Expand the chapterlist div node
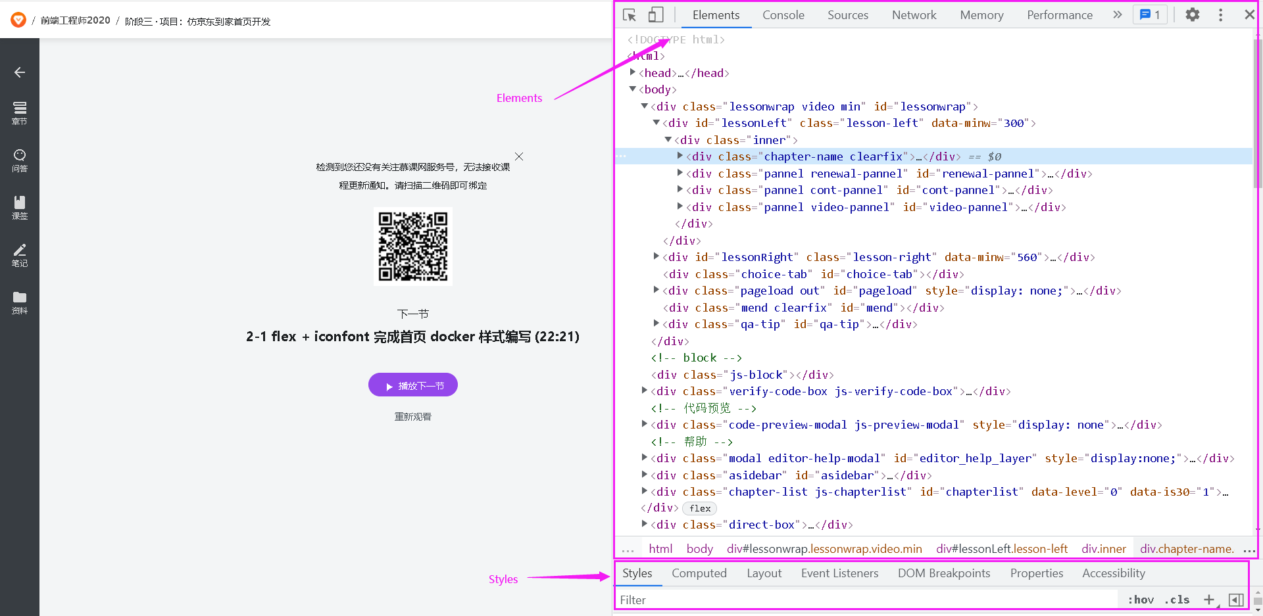Screen dimensions: 1263x616 tap(645, 490)
